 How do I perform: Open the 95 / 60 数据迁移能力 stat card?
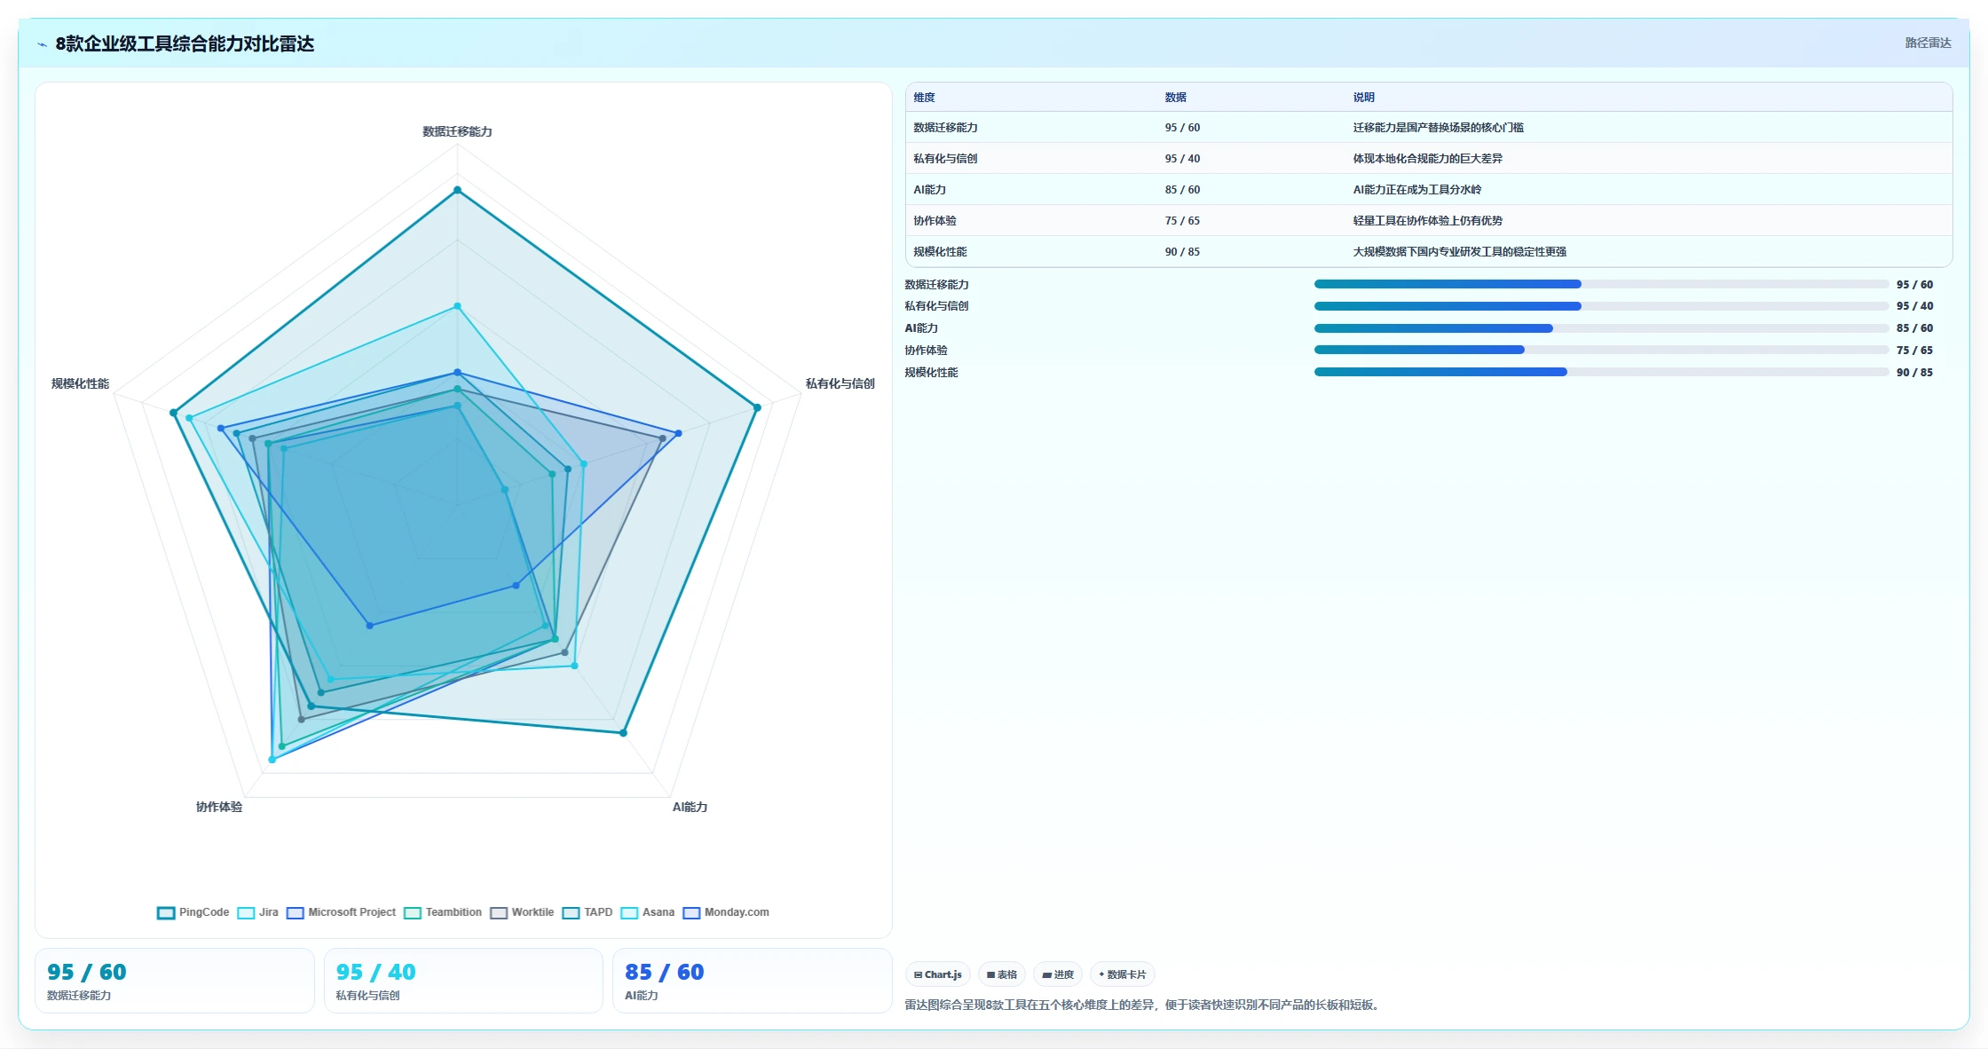(175, 981)
